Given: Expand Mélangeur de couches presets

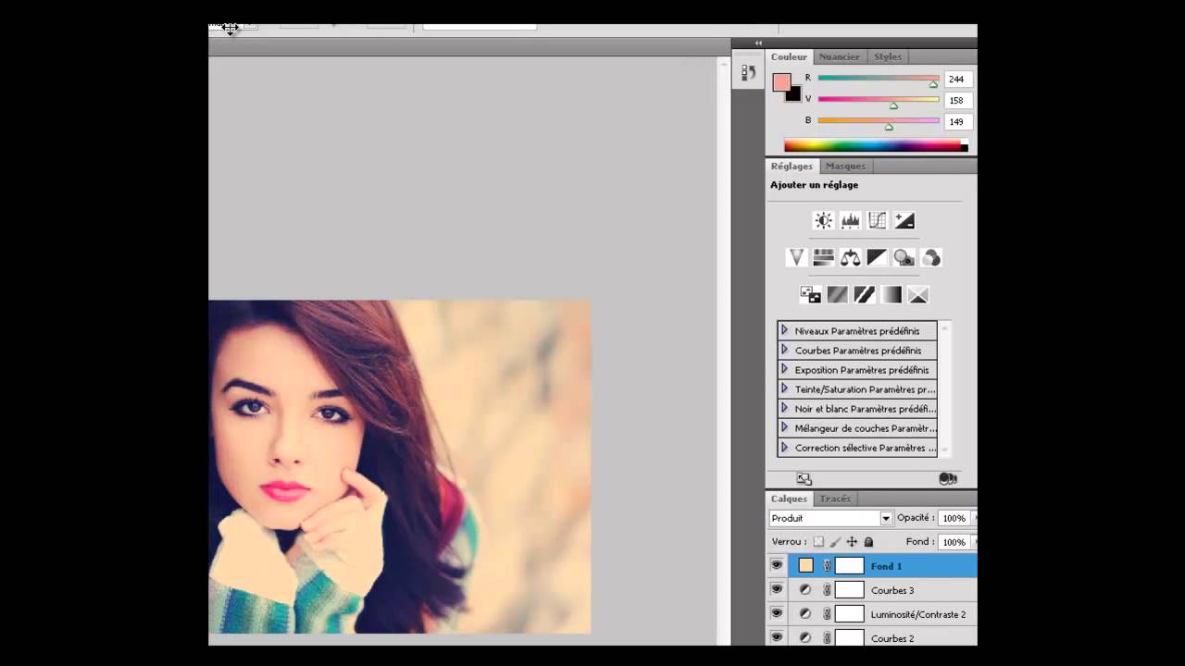Looking at the screenshot, I should [784, 427].
